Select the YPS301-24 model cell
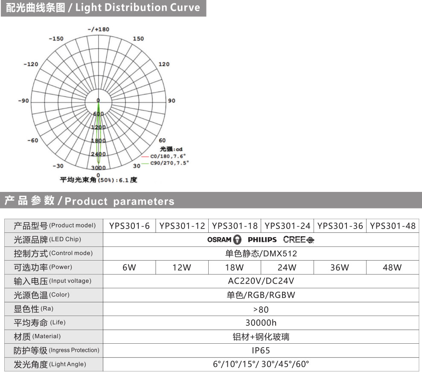This screenshot has height=374, width=422. [287, 226]
